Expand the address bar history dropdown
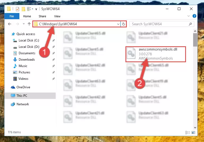Image resolution: width=204 pixels, height=142 pixels. coord(118,24)
